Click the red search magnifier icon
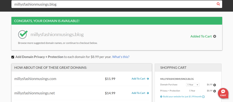 (218, 4)
